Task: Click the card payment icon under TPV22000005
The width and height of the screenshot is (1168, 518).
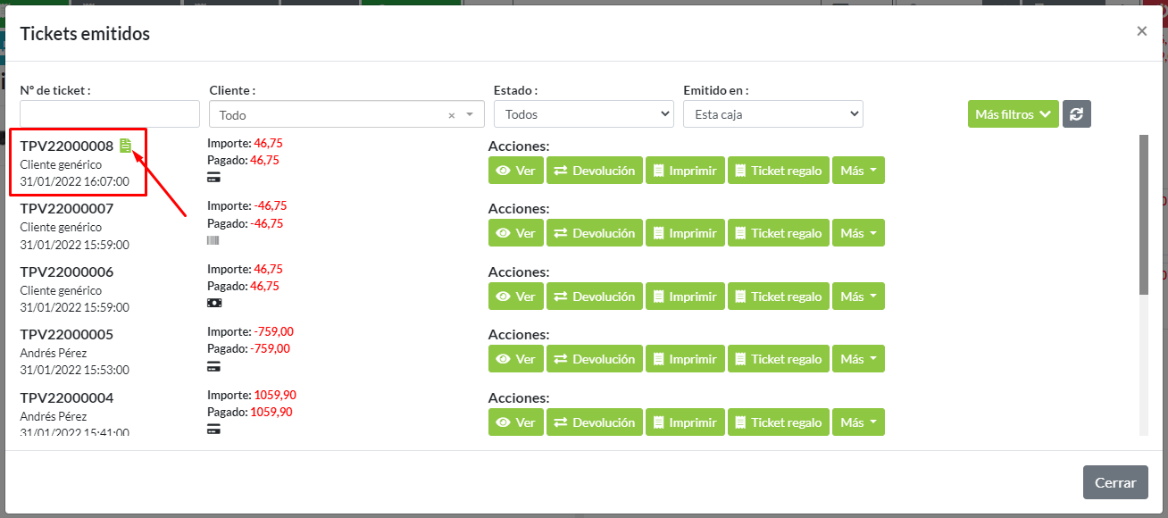Action: [213, 366]
